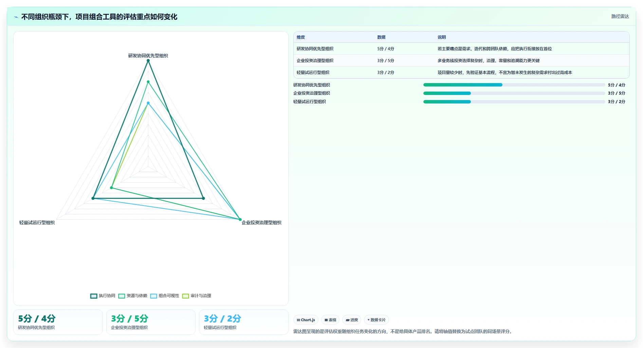This screenshot has width=643, height=348.
Task: Click the radar axis label 研发协同优先型组织
Action: tap(148, 56)
